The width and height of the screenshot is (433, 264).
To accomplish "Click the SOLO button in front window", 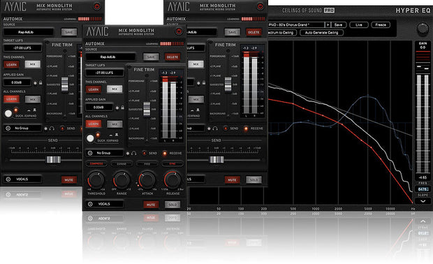I will click(x=173, y=205).
